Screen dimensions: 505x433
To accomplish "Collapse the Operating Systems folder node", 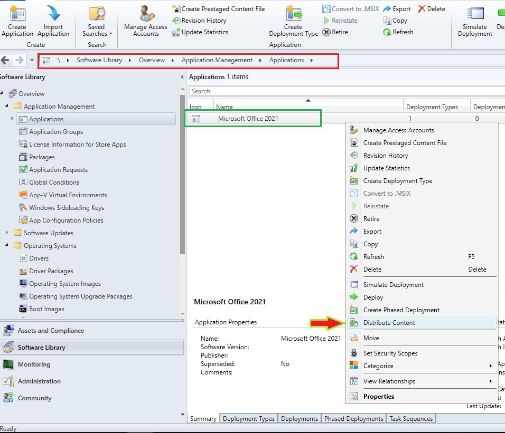I will [7, 245].
